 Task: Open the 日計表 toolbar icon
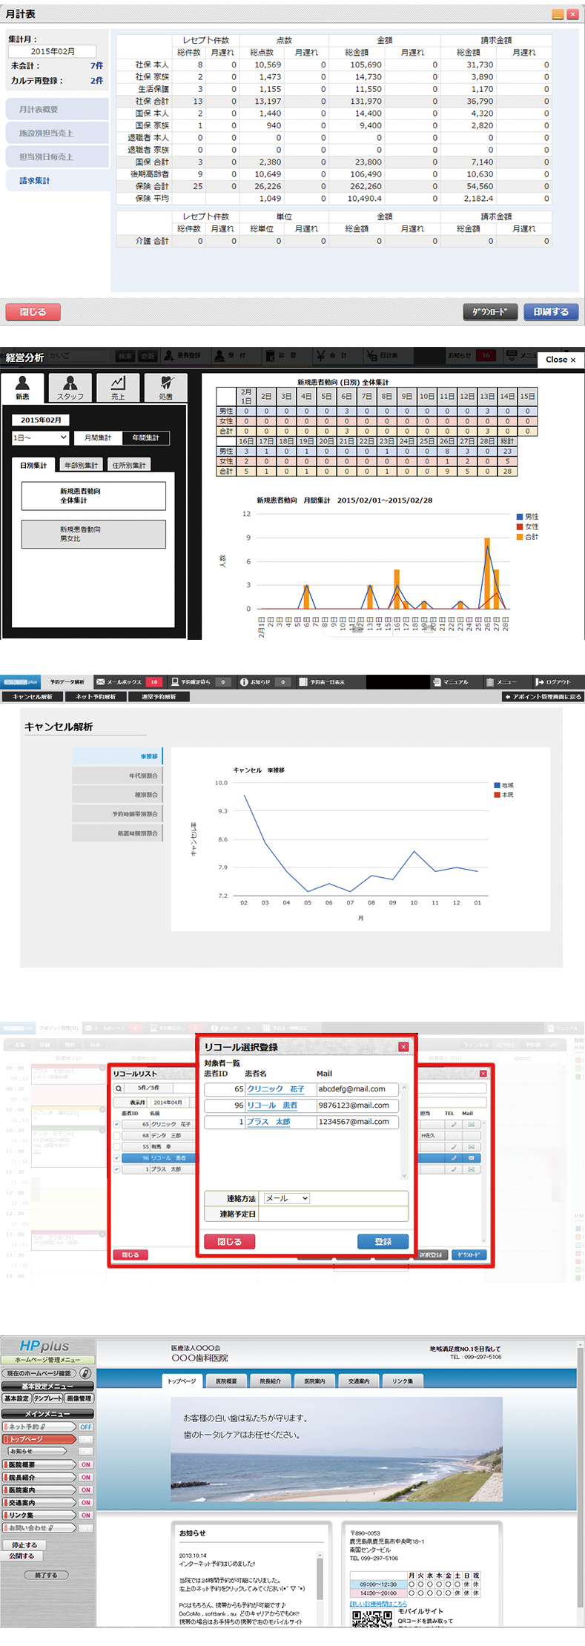(x=371, y=356)
